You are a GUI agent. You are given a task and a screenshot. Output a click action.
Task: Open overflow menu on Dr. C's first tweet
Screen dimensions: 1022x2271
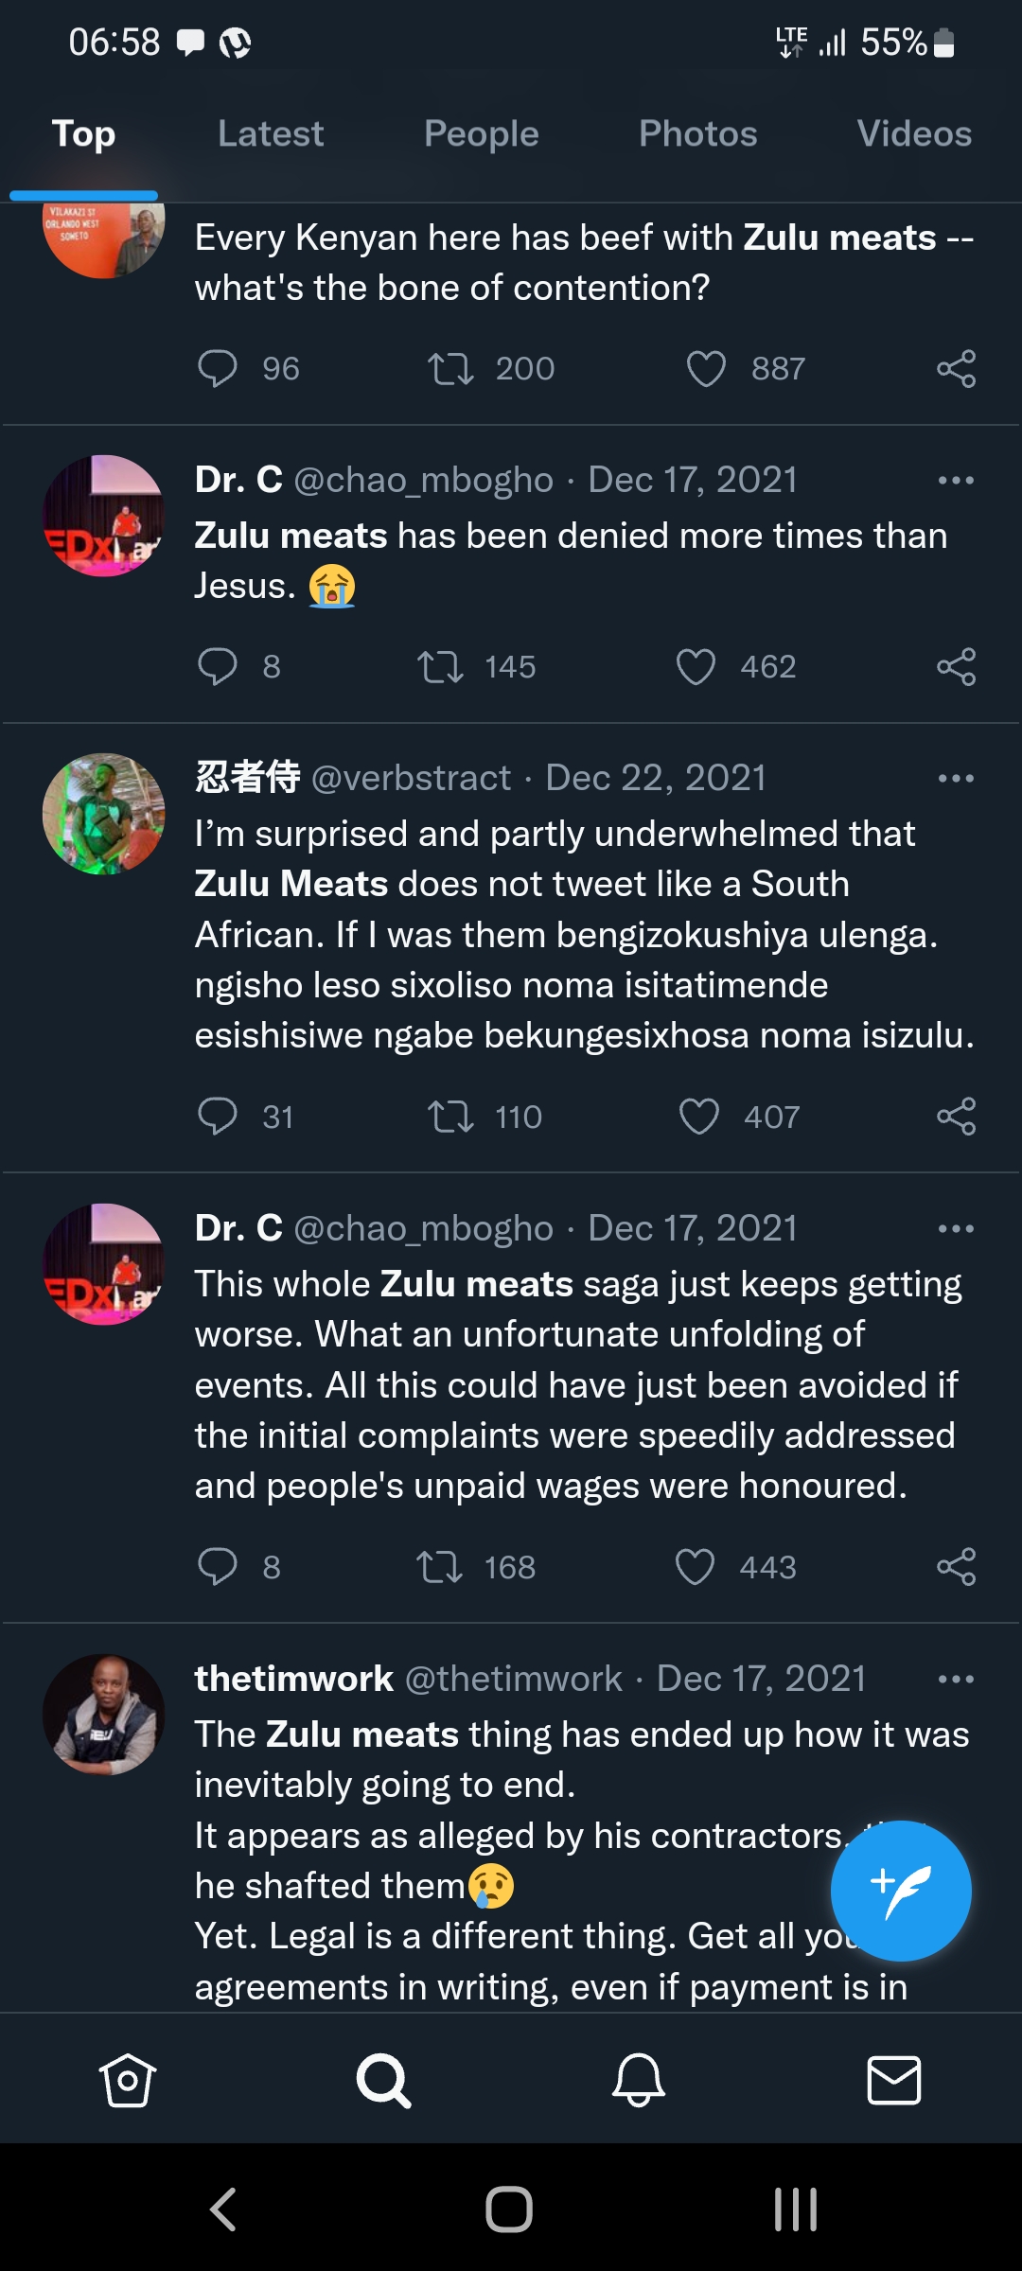click(x=956, y=481)
